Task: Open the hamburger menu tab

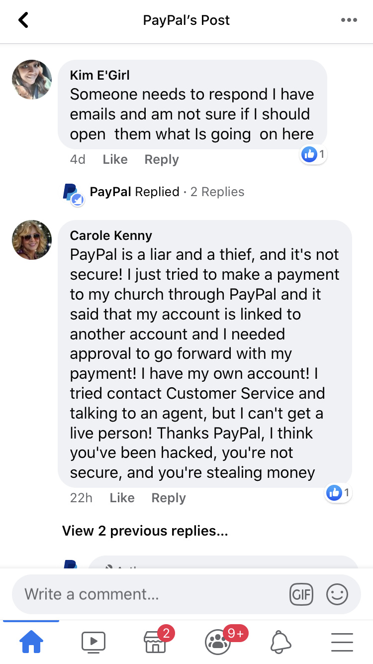Action: (342, 642)
